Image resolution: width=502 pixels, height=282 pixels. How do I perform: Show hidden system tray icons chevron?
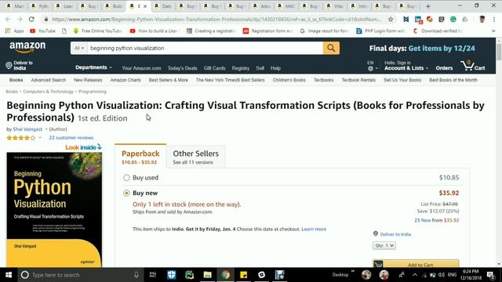(x=415, y=275)
